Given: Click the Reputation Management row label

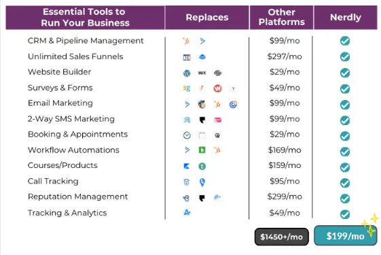Looking at the screenshot, I should coord(77,197).
